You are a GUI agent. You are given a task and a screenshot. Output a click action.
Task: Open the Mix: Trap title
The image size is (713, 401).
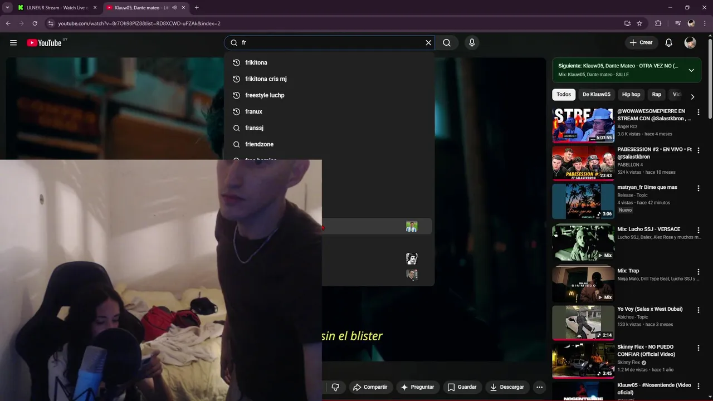(628, 271)
